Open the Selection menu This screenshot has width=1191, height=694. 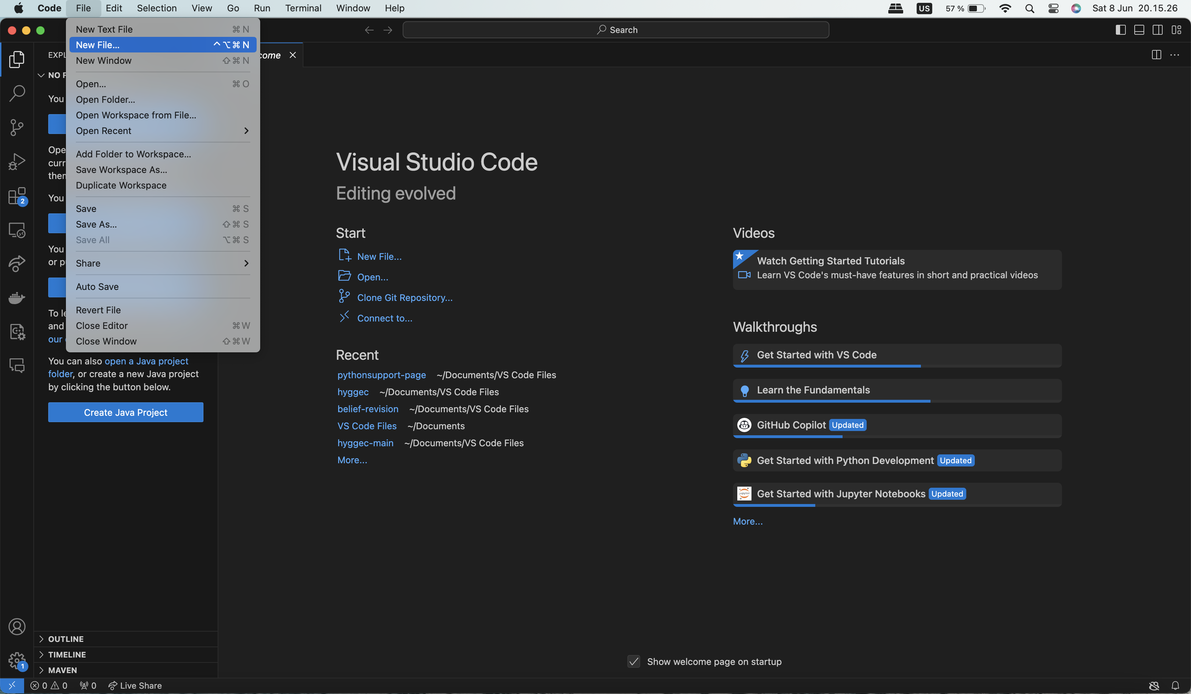click(156, 8)
